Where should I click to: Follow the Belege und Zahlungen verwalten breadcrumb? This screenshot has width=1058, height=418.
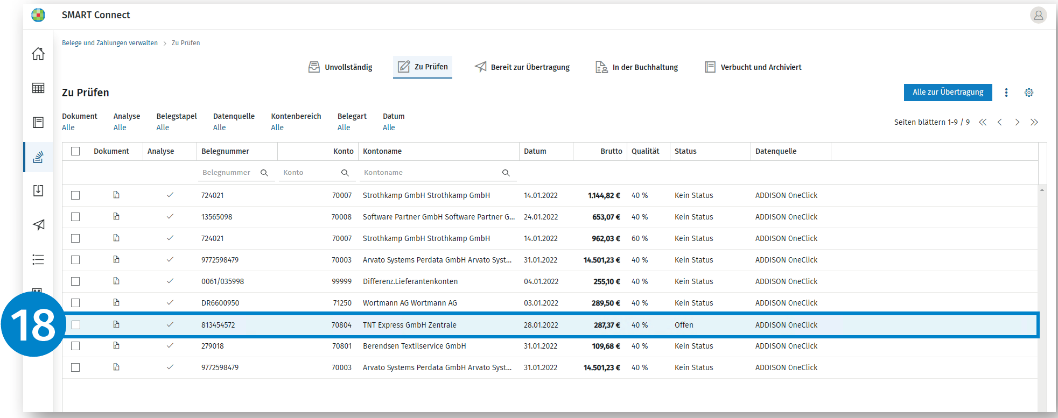click(x=110, y=43)
